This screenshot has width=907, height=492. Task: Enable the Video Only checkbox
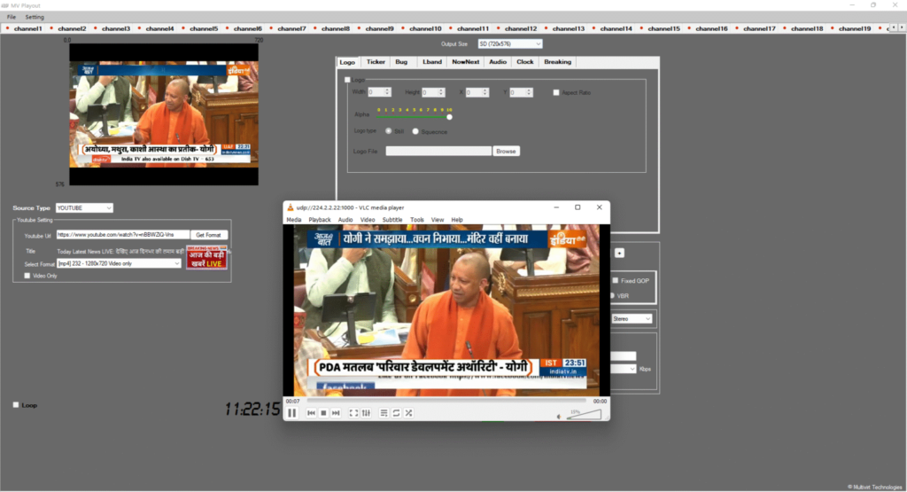(x=27, y=276)
